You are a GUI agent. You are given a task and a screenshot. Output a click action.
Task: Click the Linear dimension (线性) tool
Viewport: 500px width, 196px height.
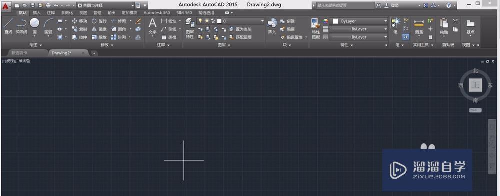pyautogui.click(x=169, y=21)
